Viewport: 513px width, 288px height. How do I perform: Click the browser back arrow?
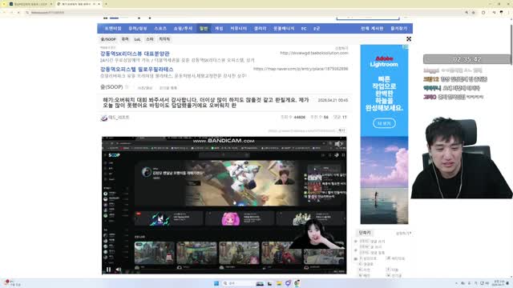point(4,13)
